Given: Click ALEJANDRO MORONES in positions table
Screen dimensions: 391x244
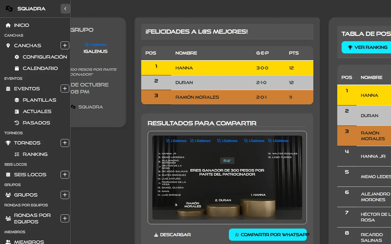Looking at the screenshot, I should [x=376, y=197].
